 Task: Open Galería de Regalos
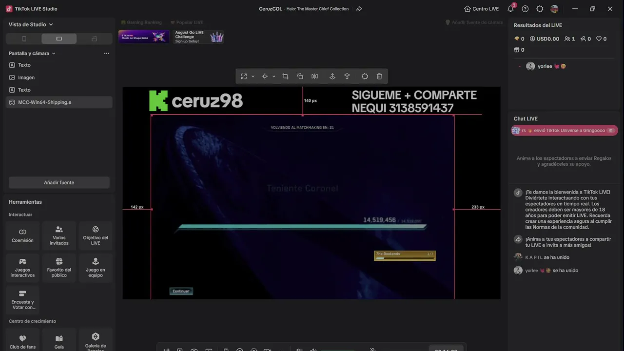(x=96, y=341)
